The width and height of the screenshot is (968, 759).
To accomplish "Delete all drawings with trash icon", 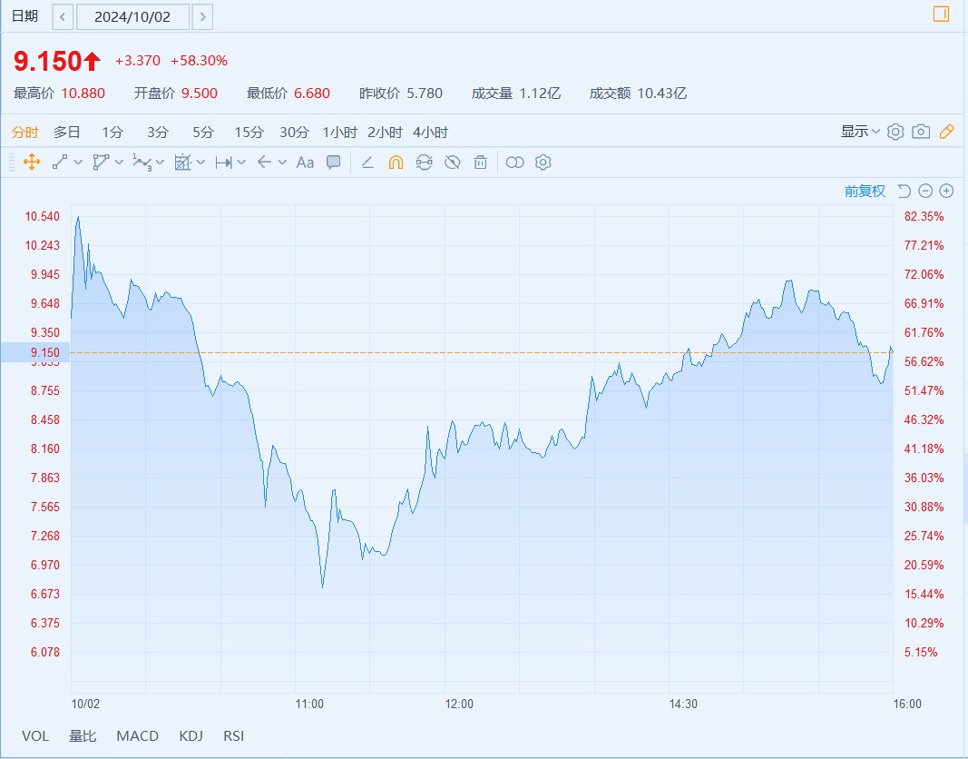I will 481,163.
